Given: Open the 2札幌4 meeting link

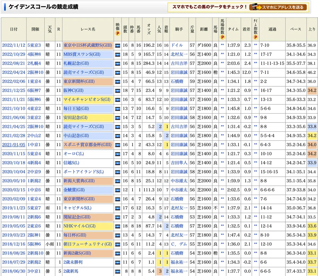Looking at the screenshot, I should point(34,63).
